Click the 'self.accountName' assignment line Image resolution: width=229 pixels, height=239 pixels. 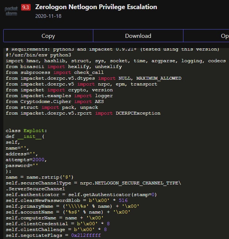coord(68,212)
